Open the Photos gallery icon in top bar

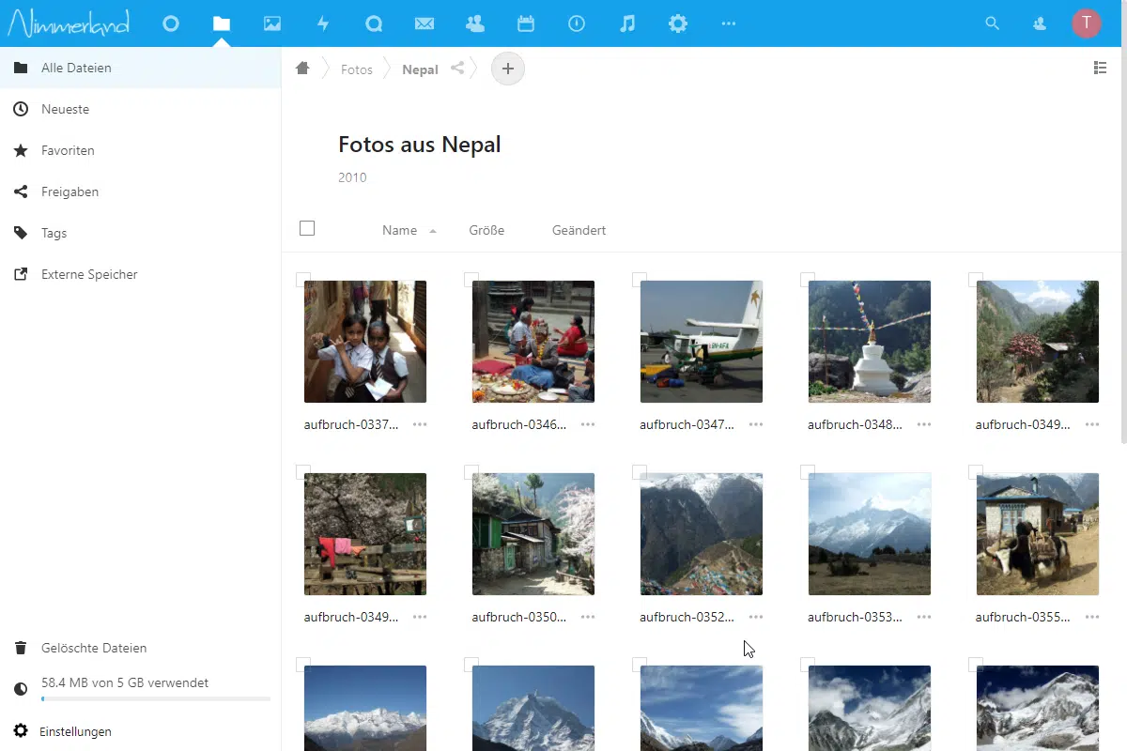(x=272, y=23)
